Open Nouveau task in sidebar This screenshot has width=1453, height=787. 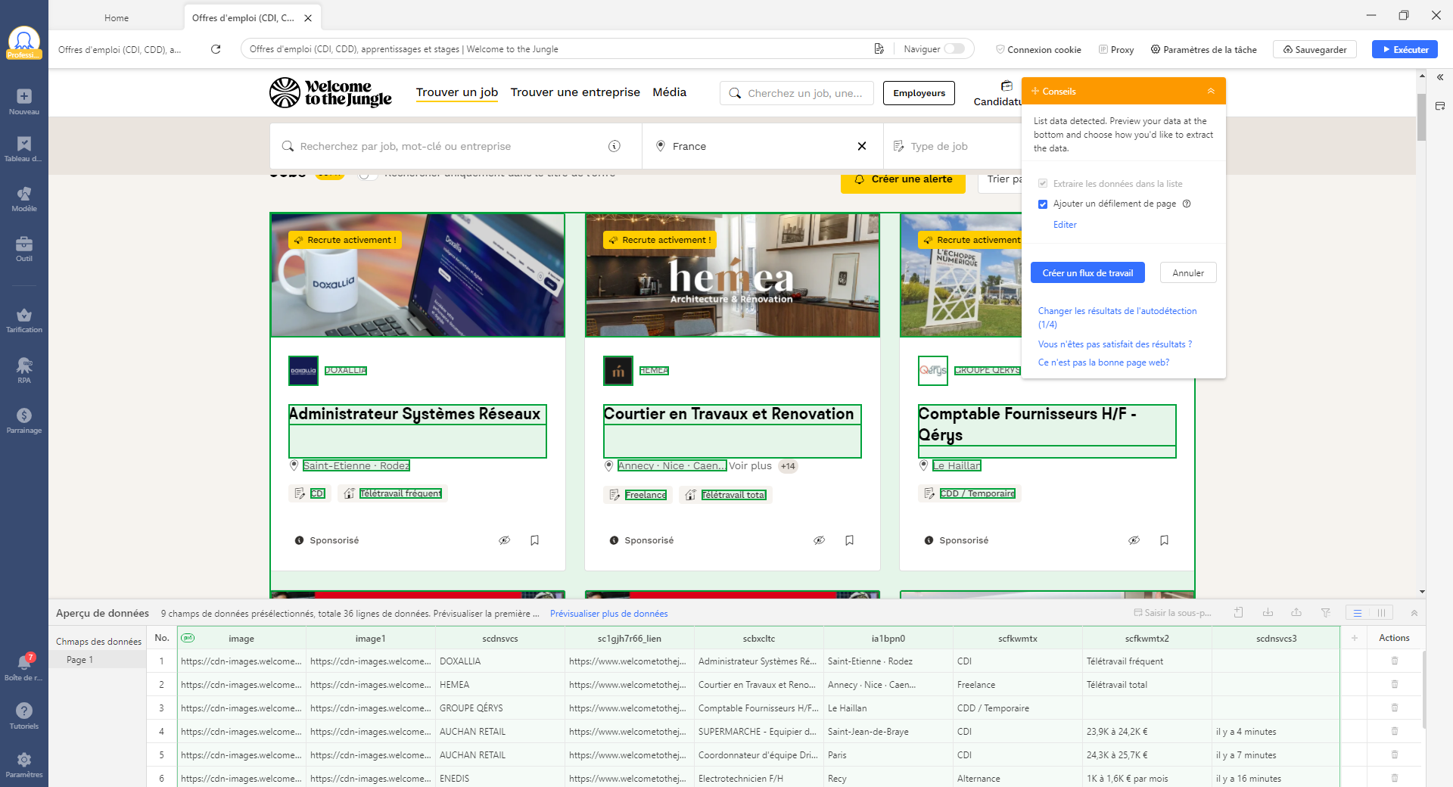click(x=24, y=101)
